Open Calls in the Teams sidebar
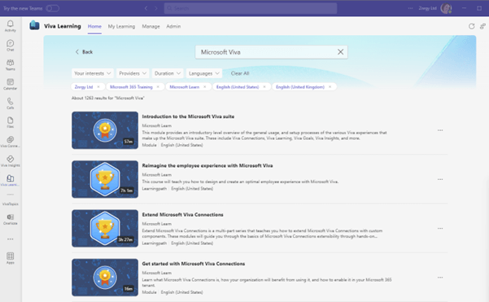The image size is (489, 302). click(x=11, y=103)
